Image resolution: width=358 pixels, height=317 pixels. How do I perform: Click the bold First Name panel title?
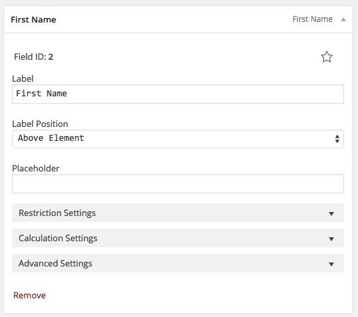[x=33, y=20]
